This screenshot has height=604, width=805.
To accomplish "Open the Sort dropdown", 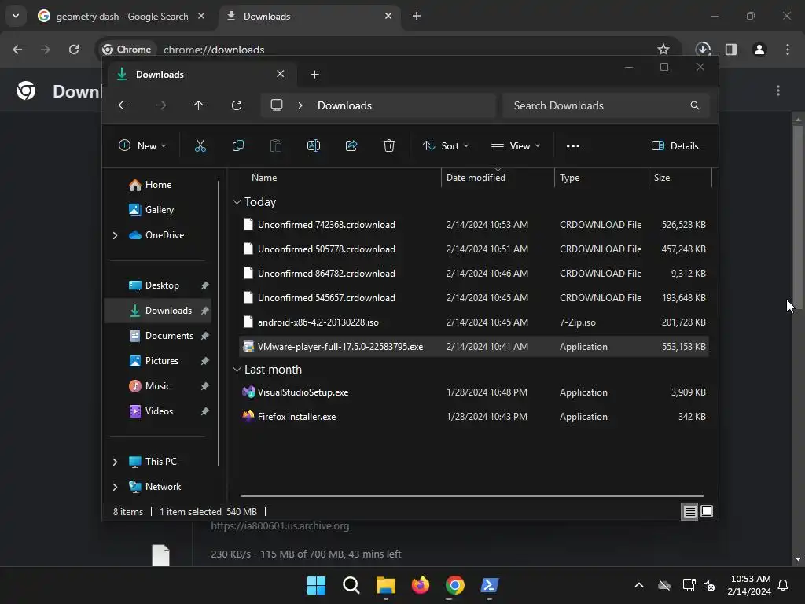I will point(446,145).
